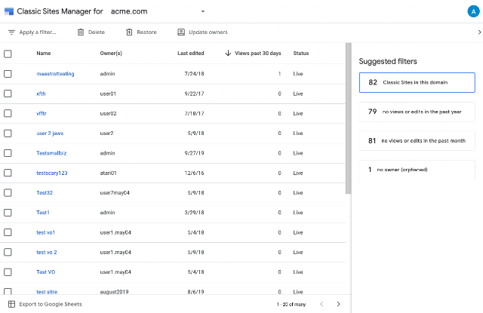The height and width of the screenshot is (313, 483).
Task: Click the filter lines icon
Action: pyautogui.click(x=11, y=32)
